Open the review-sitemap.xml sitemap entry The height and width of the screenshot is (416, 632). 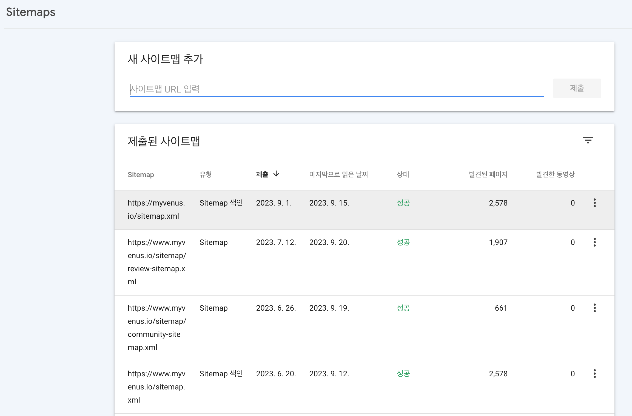pos(157,262)
